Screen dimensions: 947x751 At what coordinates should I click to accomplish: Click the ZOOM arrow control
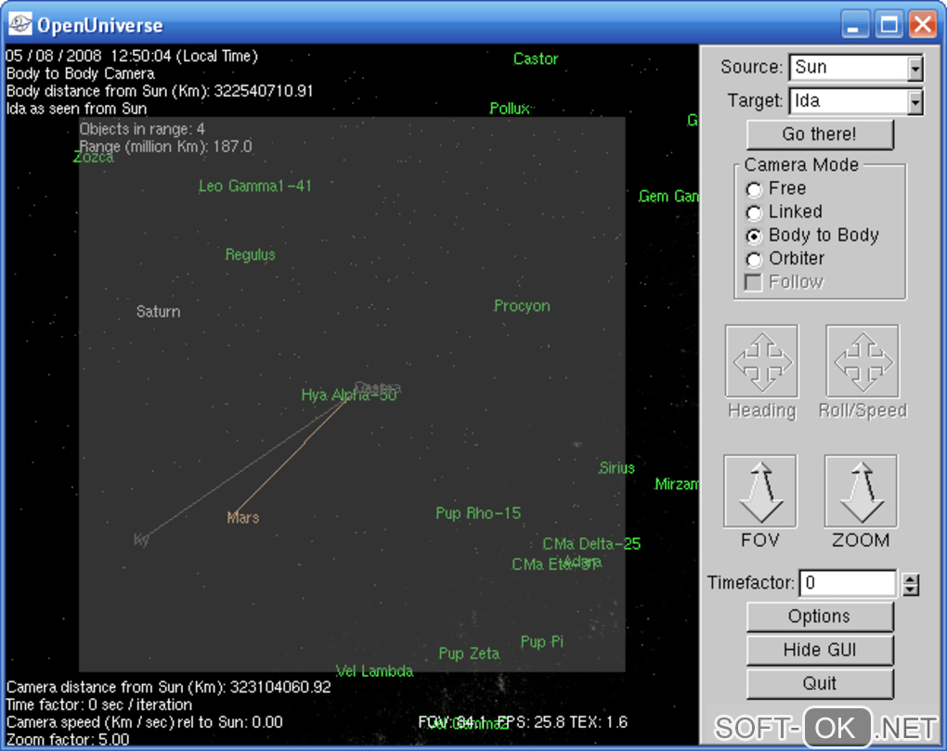(x=861, y=491)
